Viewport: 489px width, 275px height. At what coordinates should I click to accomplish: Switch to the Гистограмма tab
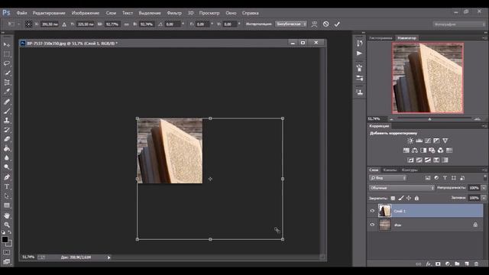[381, 38]
